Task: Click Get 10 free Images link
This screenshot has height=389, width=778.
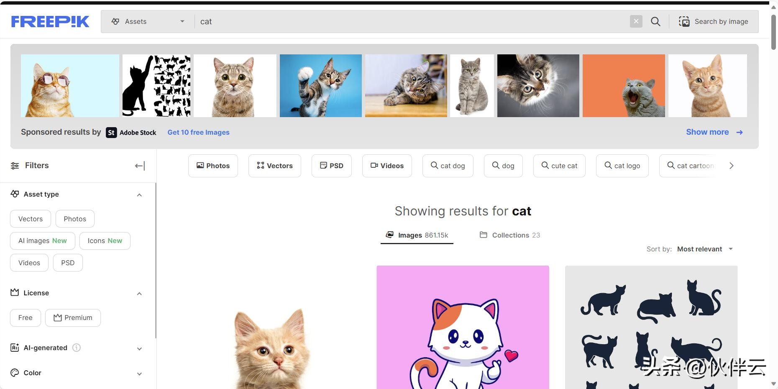Action: [198, 132]
